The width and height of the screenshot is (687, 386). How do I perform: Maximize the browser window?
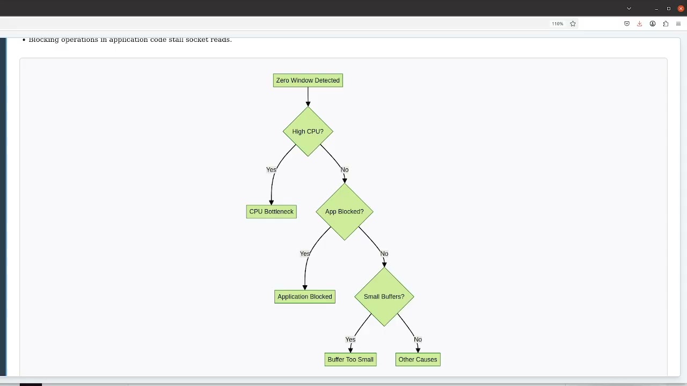pyautogui.click(x=669, y=9)
